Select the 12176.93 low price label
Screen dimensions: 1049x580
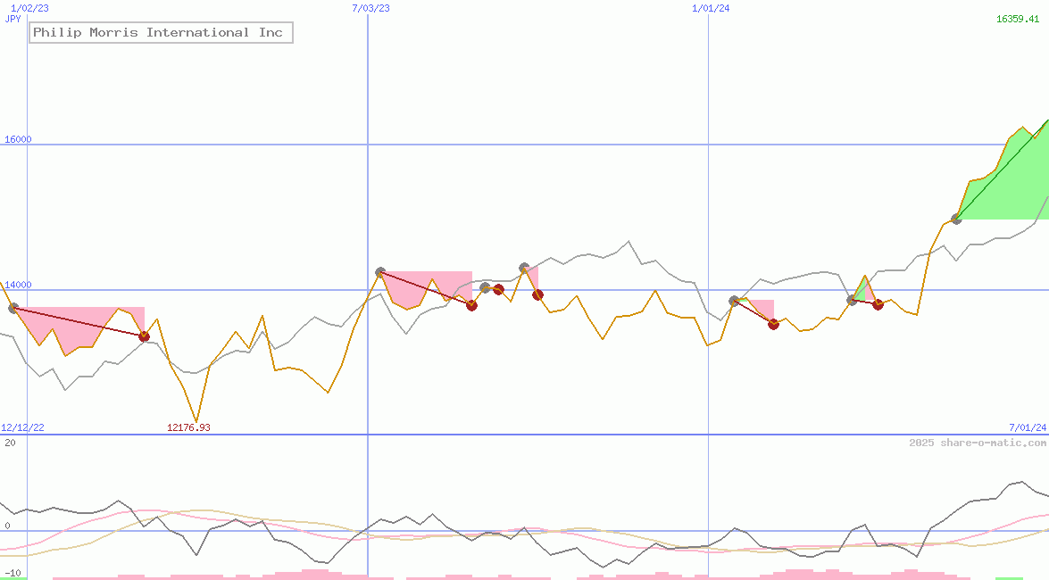point(188,427)
